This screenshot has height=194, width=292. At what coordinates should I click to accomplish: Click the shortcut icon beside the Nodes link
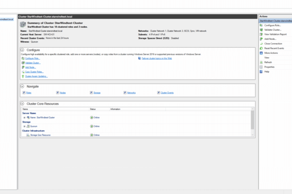tap(57, 93)
